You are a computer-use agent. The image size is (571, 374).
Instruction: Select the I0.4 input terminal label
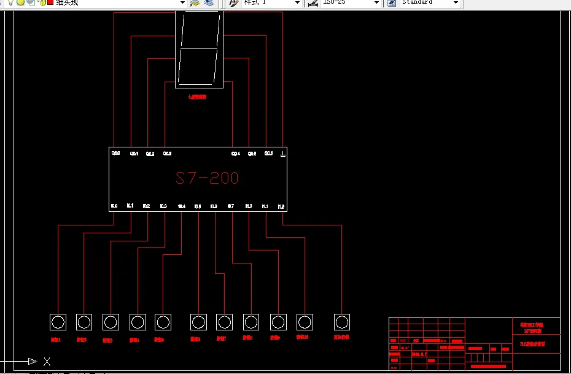tap(181, 206)
